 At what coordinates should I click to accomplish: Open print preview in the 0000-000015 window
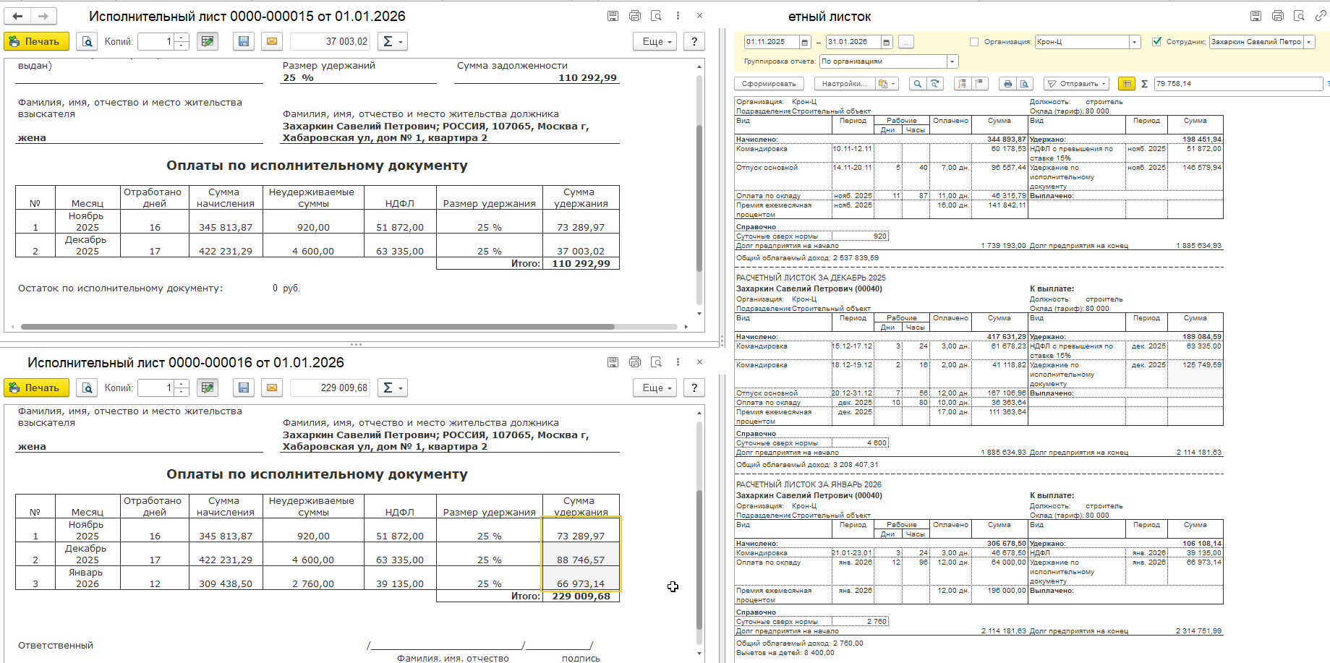click(87, 41)
